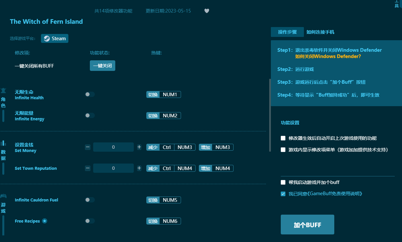This screenshot has width=402, height=242.
Task: Click Ctrl NUM3 decrease hotkey for money
Action: (171, 147)
